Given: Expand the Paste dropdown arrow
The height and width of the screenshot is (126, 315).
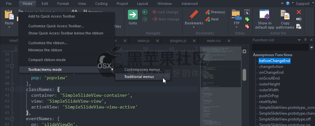Looking at the screenshot, I should click(x=9, y=27).
